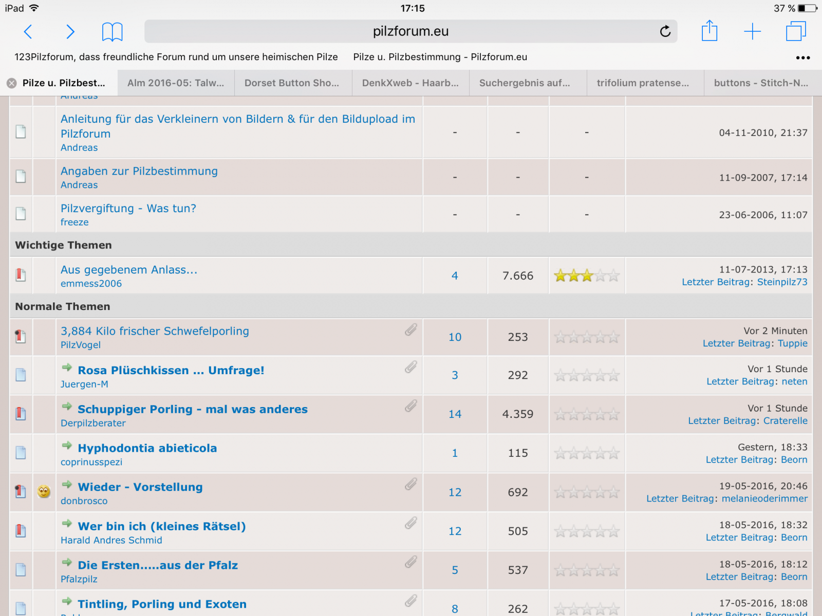
Task: Open the 14 replies count for Schuppiger Porling
Action: pyautogui.click(x=455, y=414)
